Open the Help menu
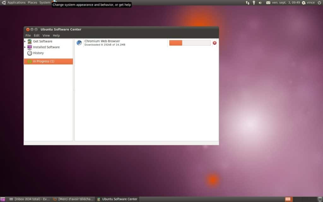This screenshot has width=323, height=202. click(x=56, y=35)
